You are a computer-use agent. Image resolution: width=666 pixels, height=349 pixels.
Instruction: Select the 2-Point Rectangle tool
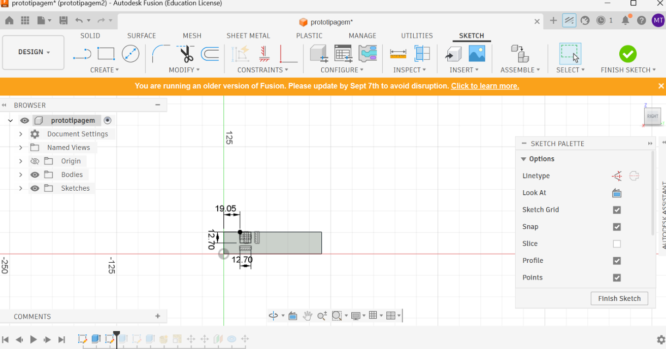pos(106,54)
